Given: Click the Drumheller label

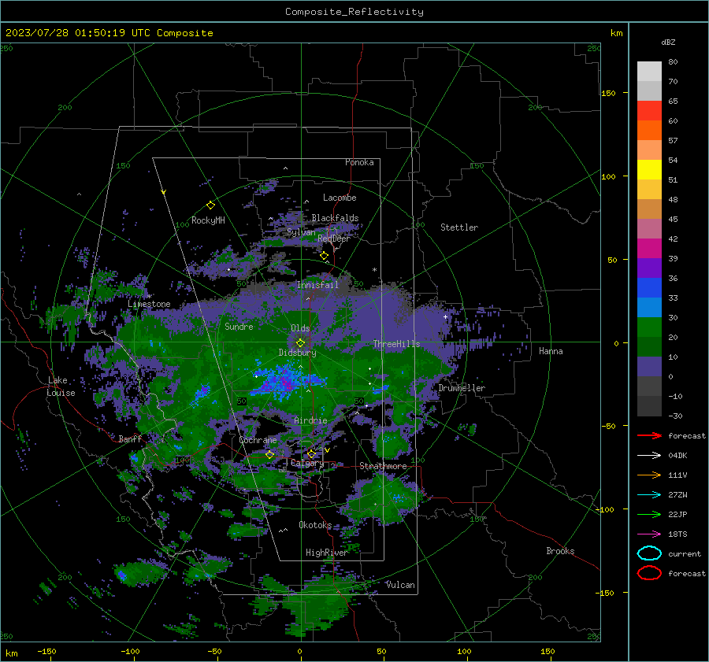Looking at the screenshot, I should coord(462,388).
